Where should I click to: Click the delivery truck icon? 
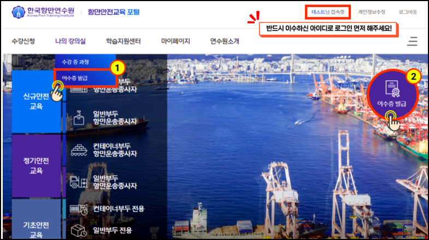[79, 182]
